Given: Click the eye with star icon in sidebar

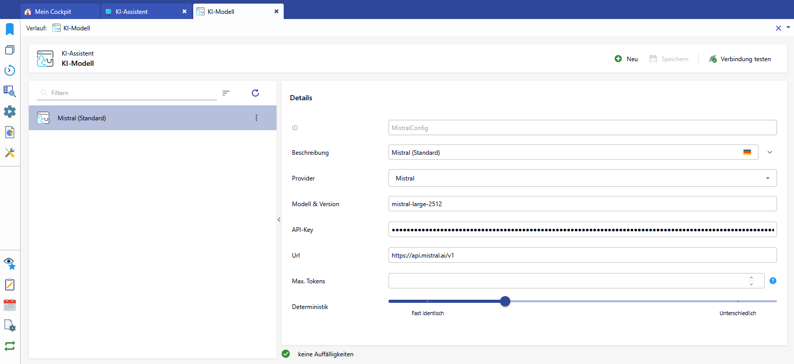Looking at the screenshot, I should tap(10, 264).
